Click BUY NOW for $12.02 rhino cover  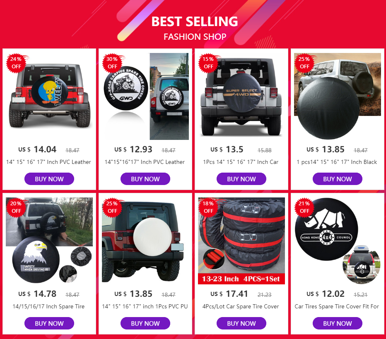click(x=338, y=323)
